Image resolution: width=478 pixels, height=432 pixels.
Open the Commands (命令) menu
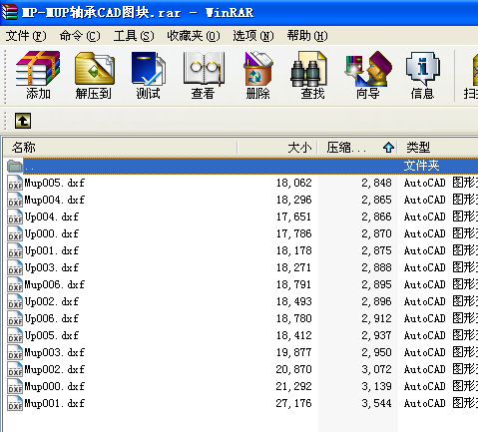[x=80, y=36]
